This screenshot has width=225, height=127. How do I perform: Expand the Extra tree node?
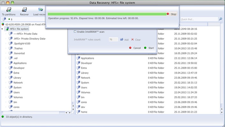(x=6, y=73)
